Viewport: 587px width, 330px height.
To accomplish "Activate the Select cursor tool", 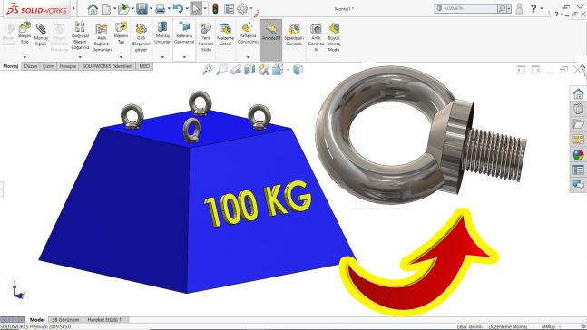I will point(196,8).
